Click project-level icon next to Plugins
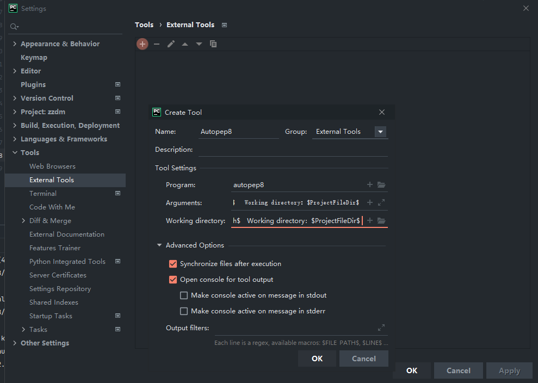The height and width of the screenshot is (383, 538). 118,84
